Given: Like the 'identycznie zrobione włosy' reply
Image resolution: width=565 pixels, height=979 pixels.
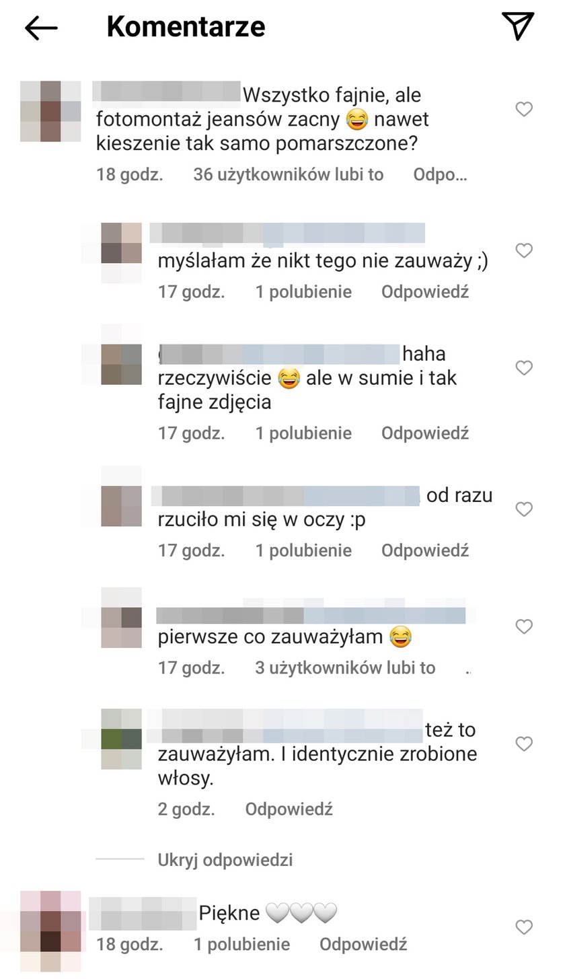Looking at the screenshot, I should [524, 744].
